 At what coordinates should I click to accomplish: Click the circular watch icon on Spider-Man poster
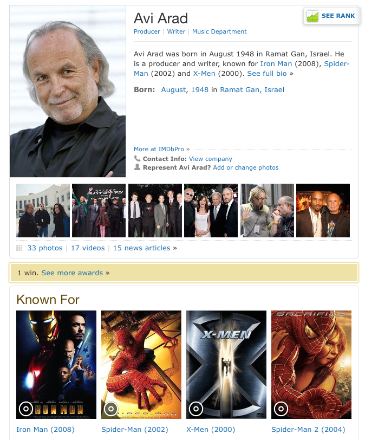(x=111, y=409)
